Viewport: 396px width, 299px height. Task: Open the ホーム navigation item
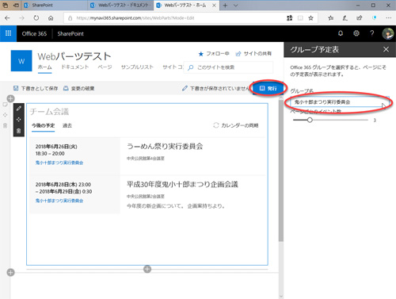click(44, 67)
